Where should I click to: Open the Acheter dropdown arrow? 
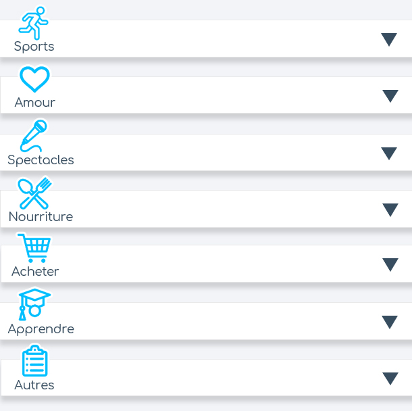(x=390, y=264)
